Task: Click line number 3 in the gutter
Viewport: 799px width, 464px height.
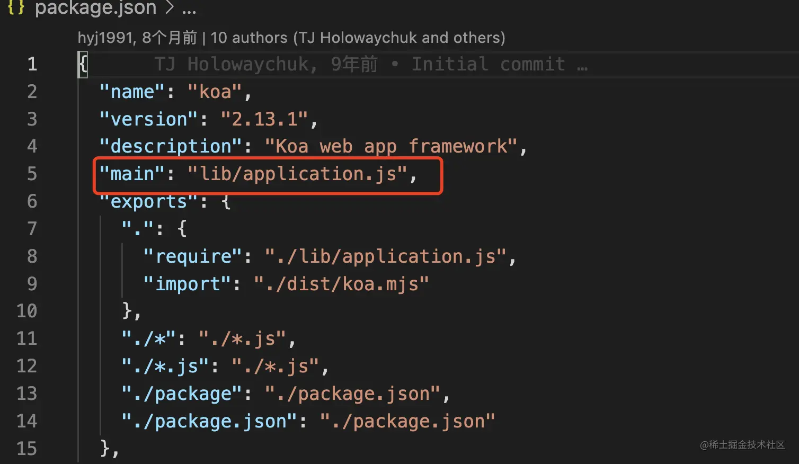Action: coord(32,119)
